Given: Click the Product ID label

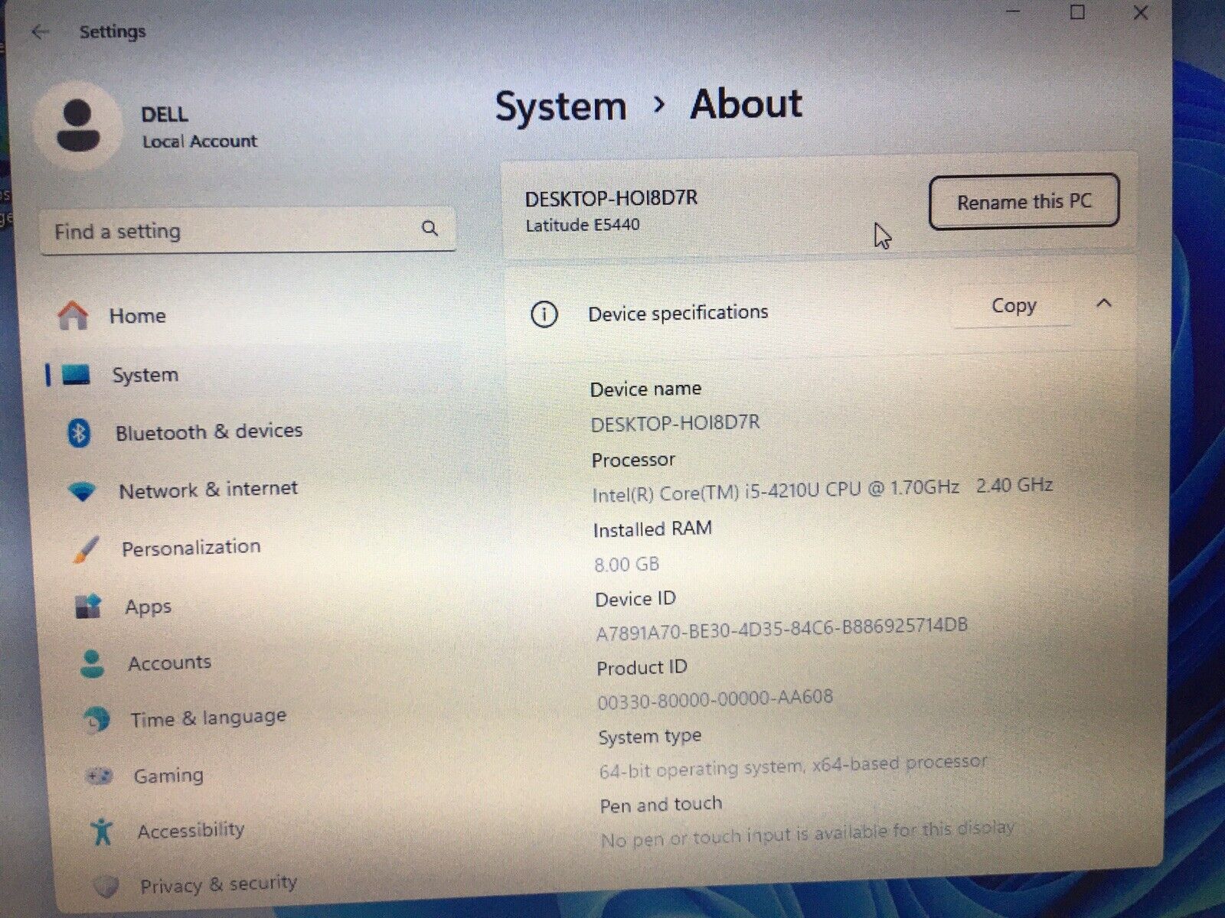Looking at the screenshot, I should coord(642,668).
